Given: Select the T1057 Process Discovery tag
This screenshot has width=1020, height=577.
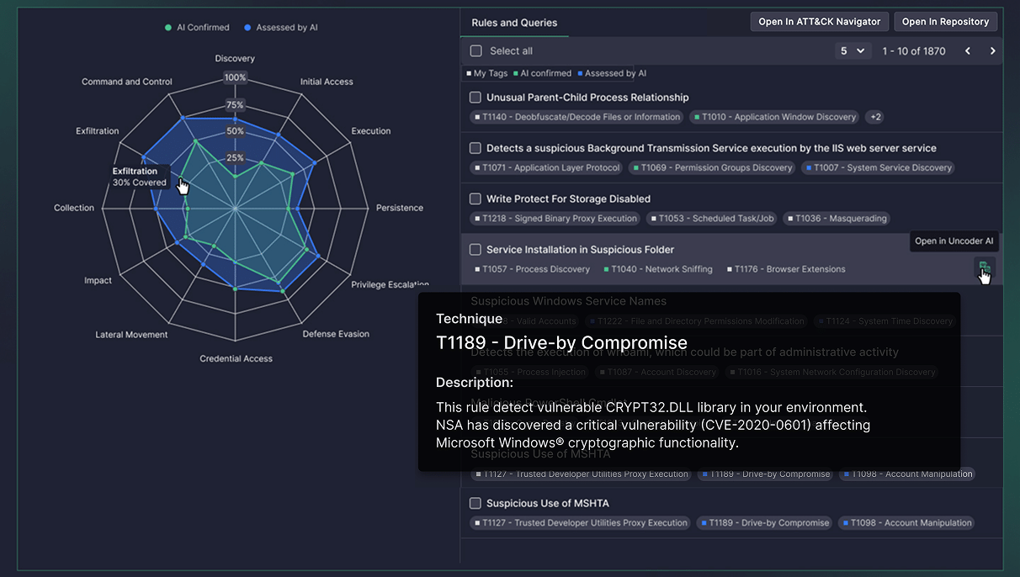Looking at the screenshot, I should coord(532,269).
